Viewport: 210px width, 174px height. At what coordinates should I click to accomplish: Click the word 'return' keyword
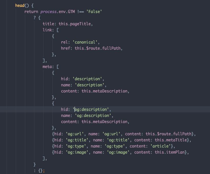tap(31, 12)
